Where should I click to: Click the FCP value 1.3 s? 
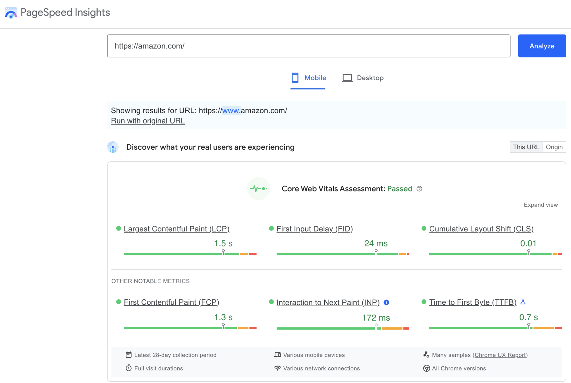[x=223, y=317]
